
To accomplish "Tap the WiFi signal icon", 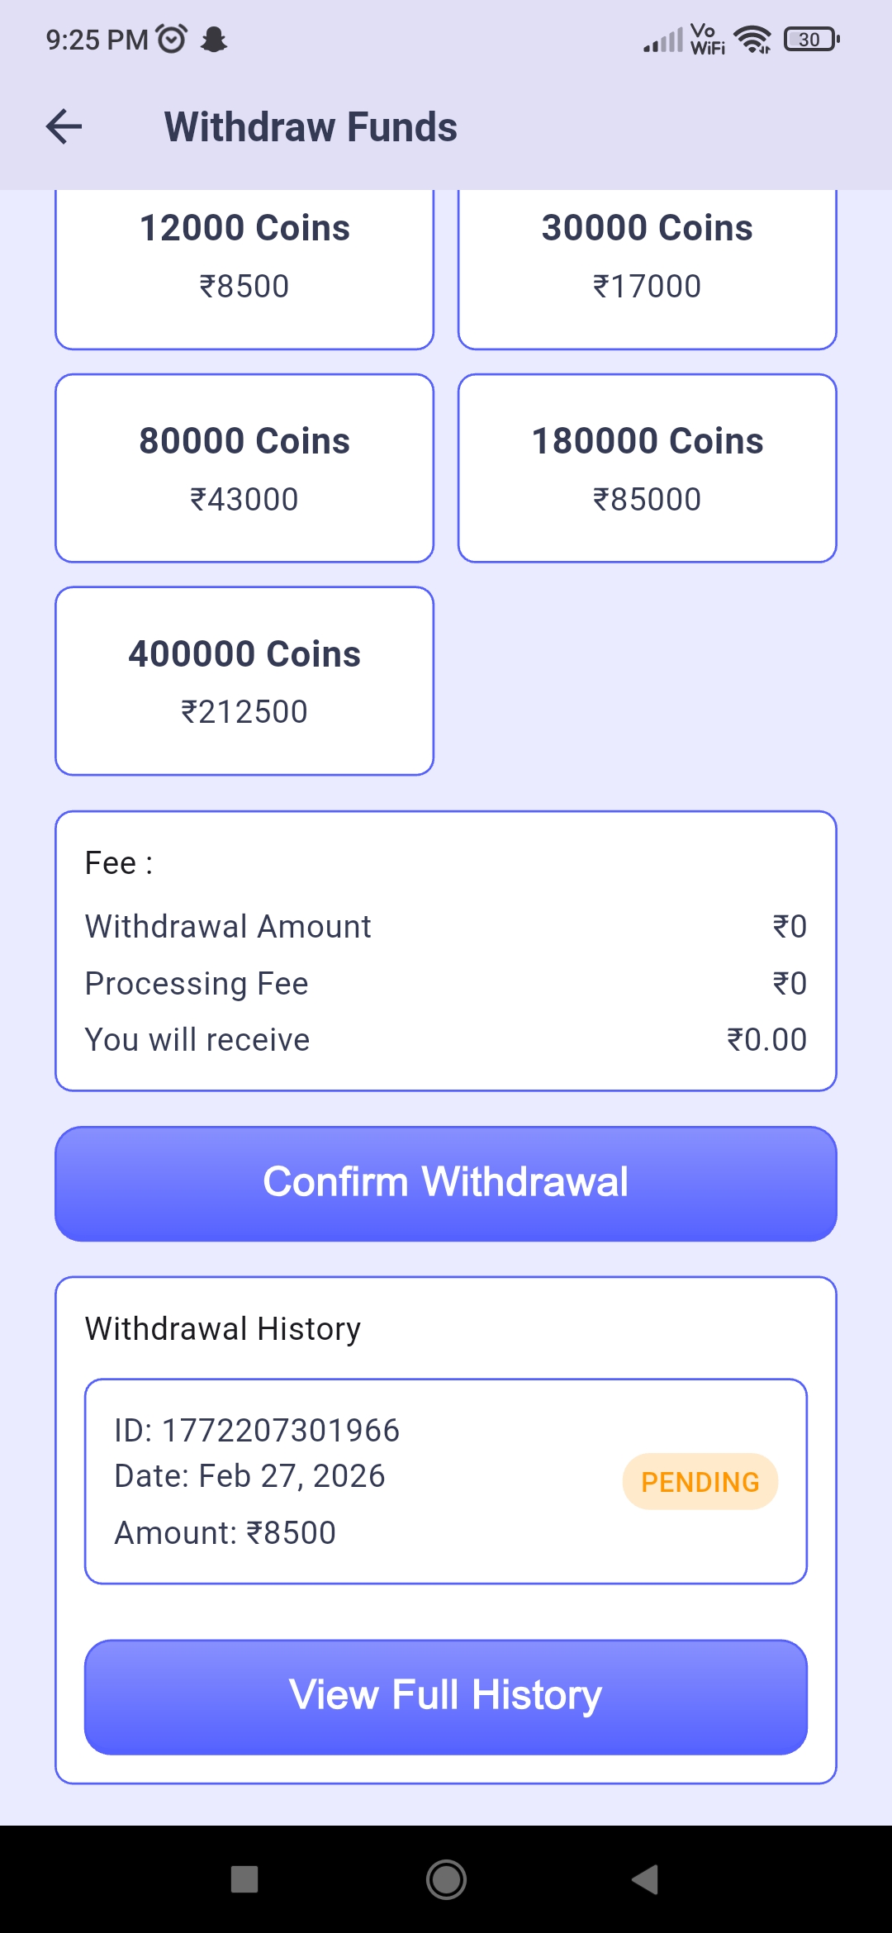I will pos(752,39).
